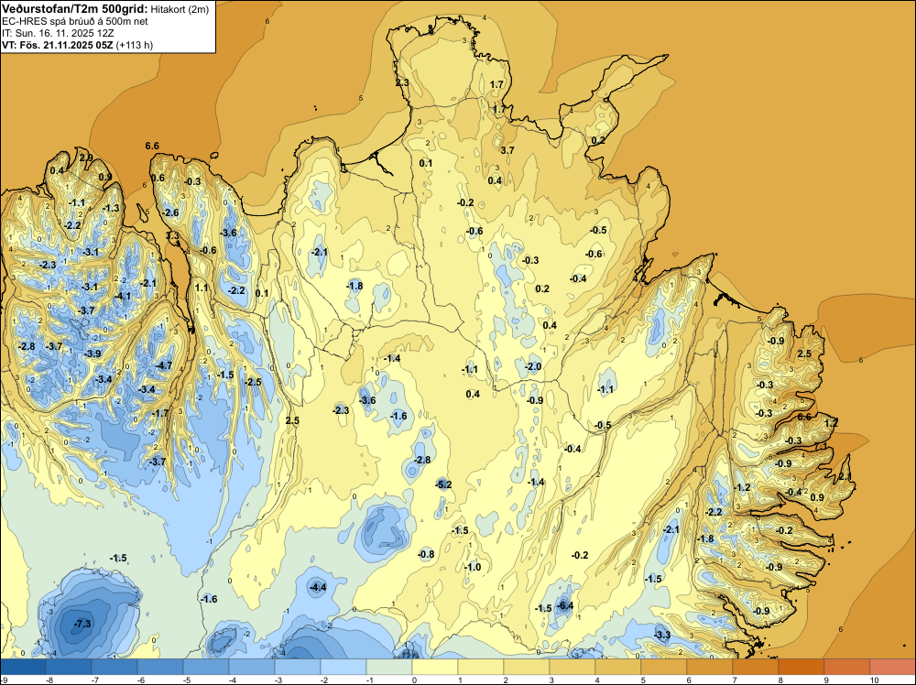This screenshot has height=685, width=916.
Task: Click the -6.4 temperature value
Action: point(564,605)
